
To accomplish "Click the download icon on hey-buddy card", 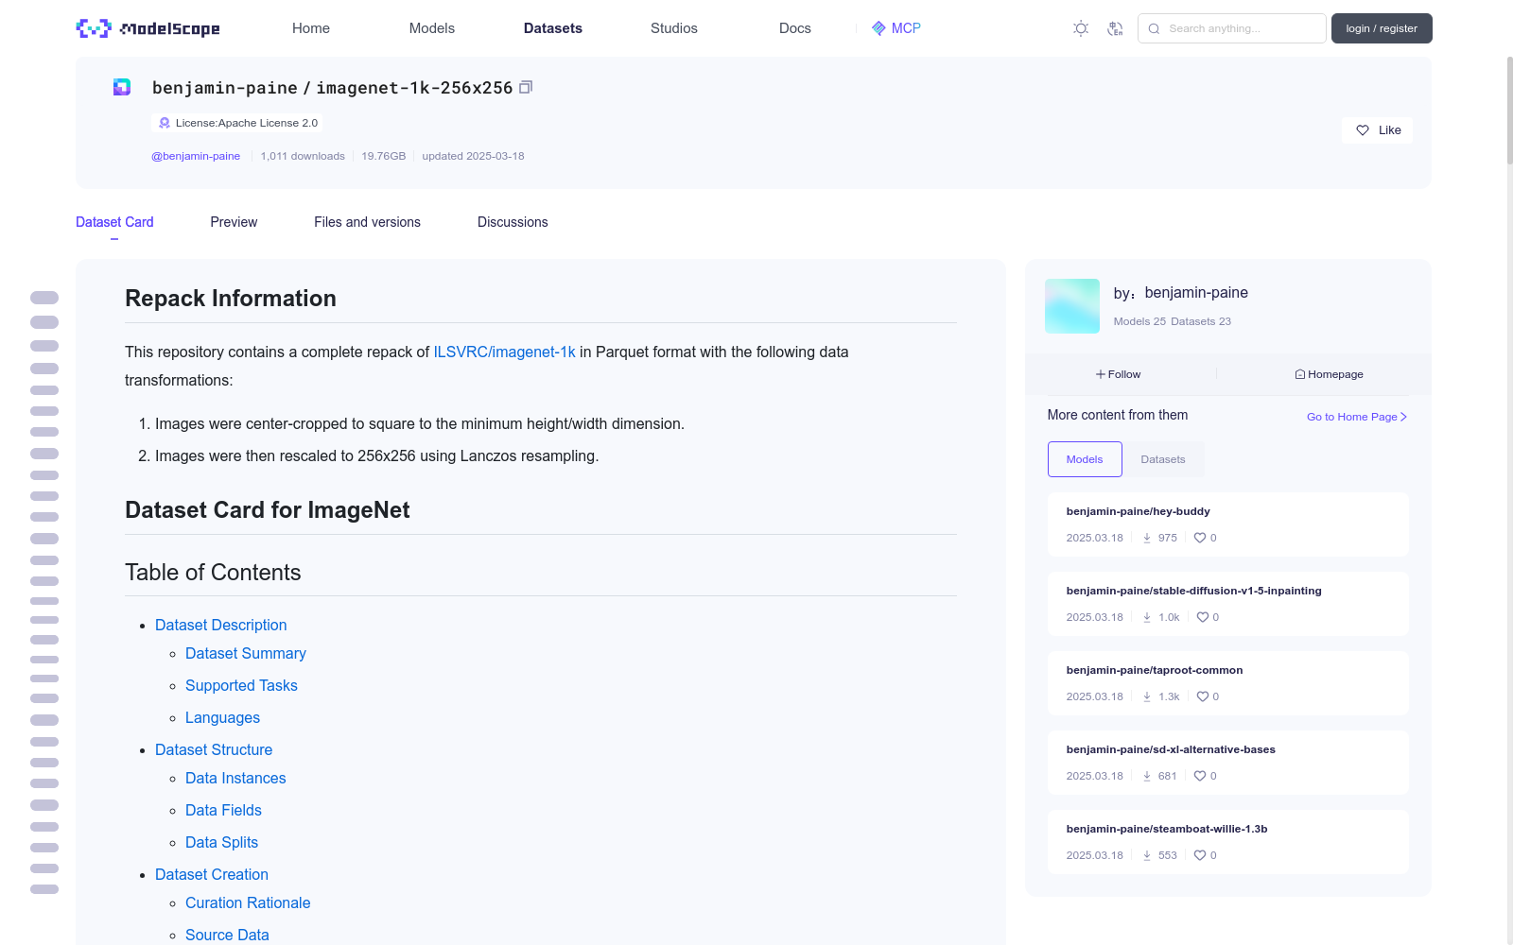I will pos(1147,538).
